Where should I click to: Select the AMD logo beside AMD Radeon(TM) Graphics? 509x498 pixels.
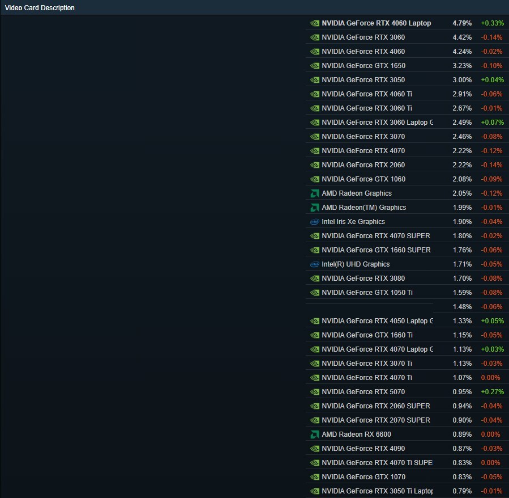click(x=315, y=208)
